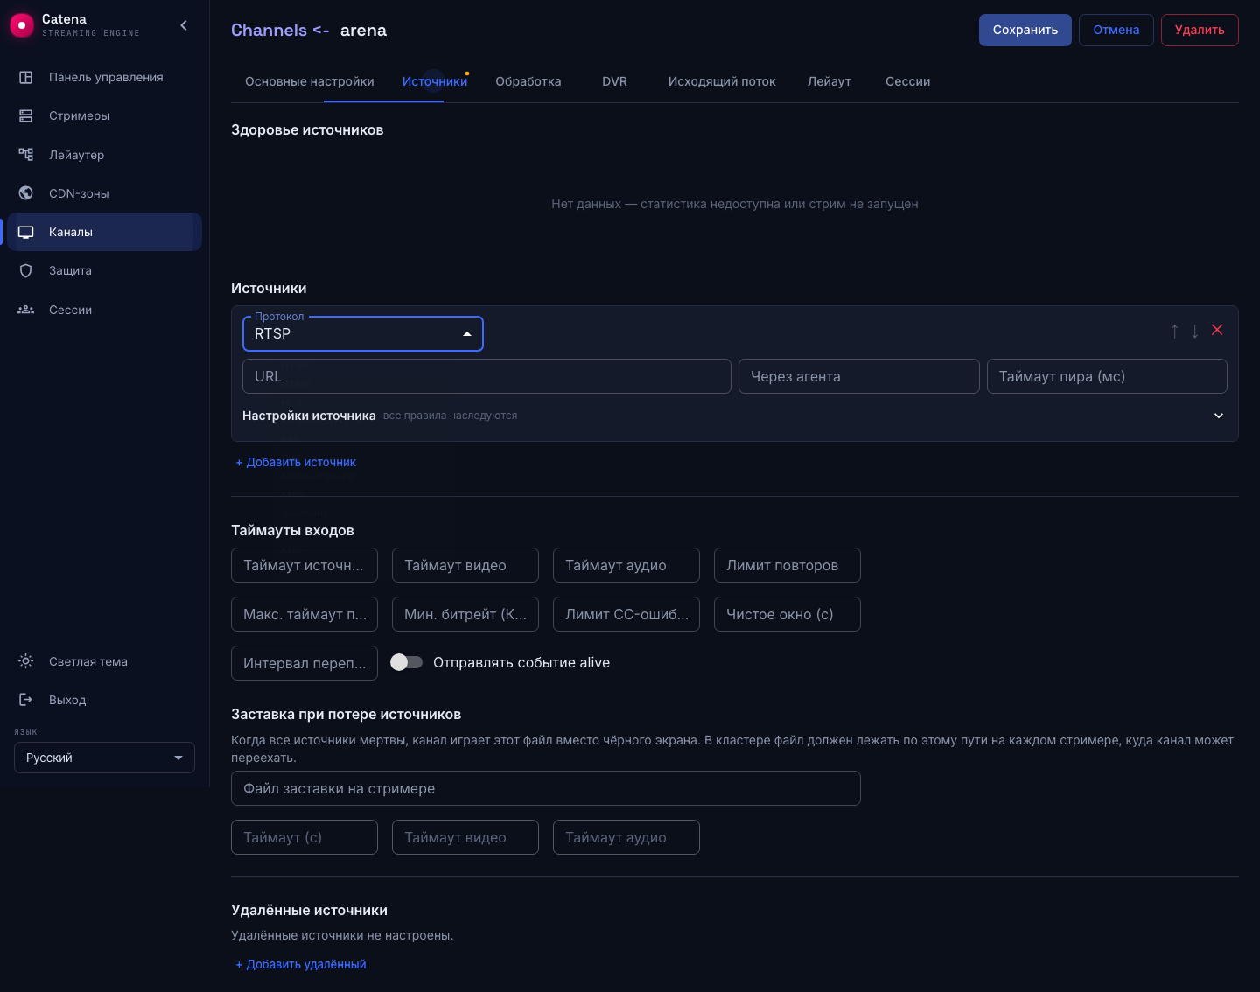Move the RTSP source up
The height and width of the screenshot is (992, 1260).
[x=1175, y=331]
